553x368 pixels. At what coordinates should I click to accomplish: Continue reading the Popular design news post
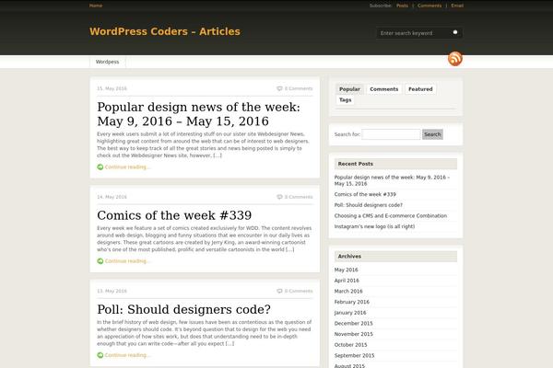[127, 167]
